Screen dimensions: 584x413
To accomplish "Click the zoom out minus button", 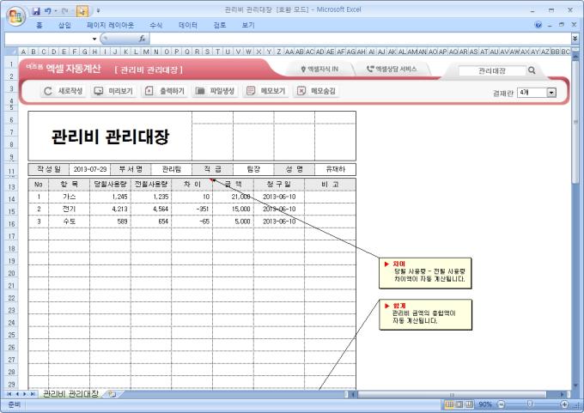I will point(501,404).
